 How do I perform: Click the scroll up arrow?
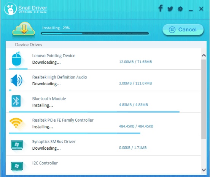[204, 55]
